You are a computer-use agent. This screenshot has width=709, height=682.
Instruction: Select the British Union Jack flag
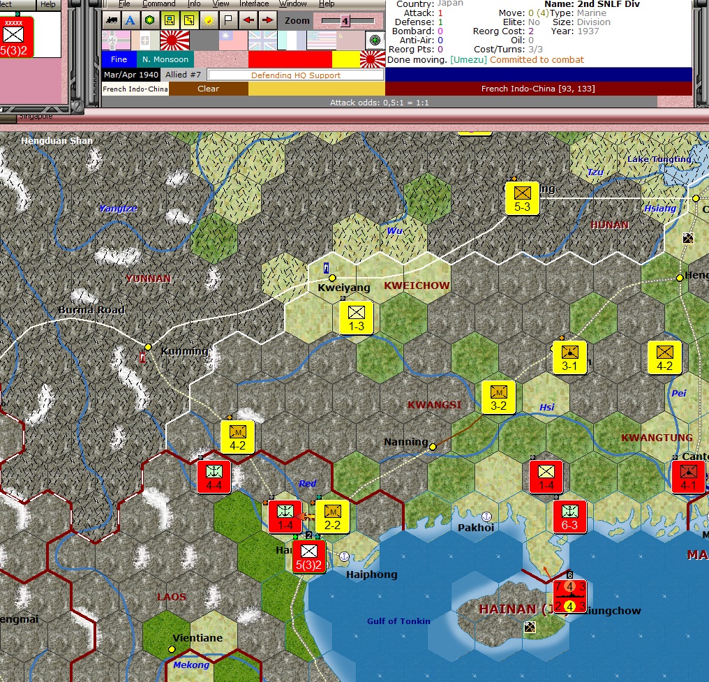point(262,40)
